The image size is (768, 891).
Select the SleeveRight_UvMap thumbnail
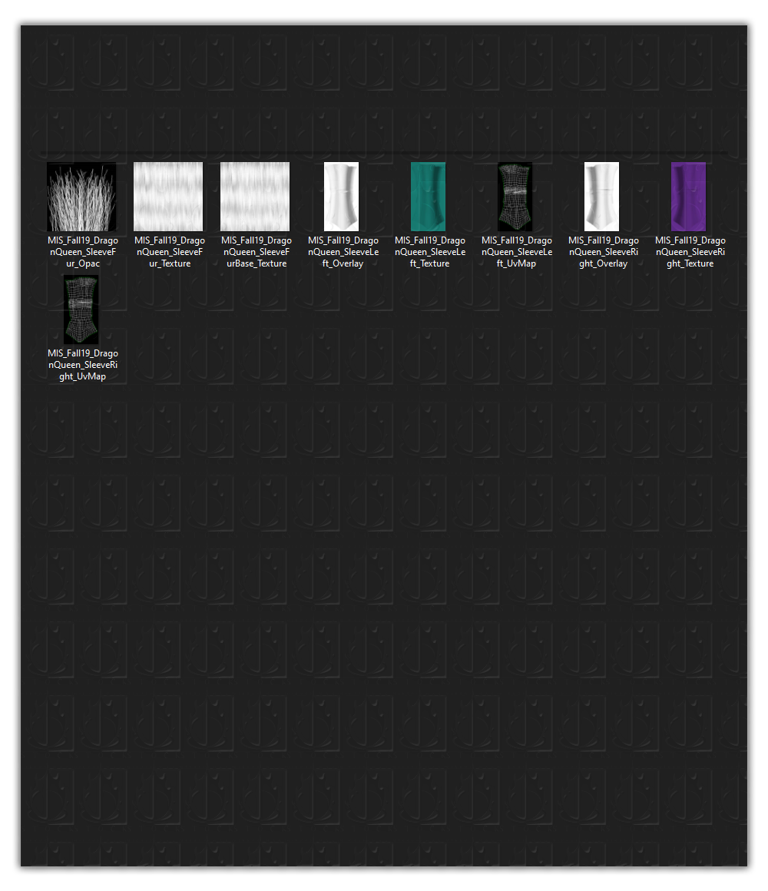(81, 310)
